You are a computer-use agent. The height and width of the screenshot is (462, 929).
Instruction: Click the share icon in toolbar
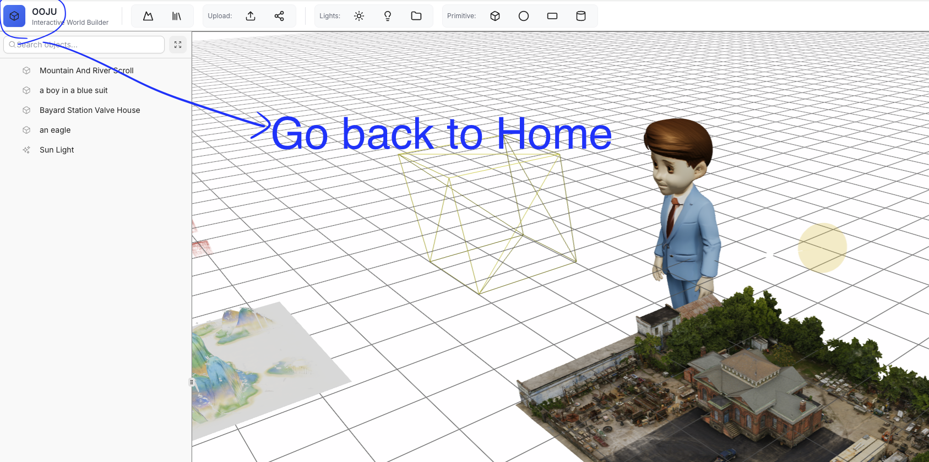pos(279,16)
